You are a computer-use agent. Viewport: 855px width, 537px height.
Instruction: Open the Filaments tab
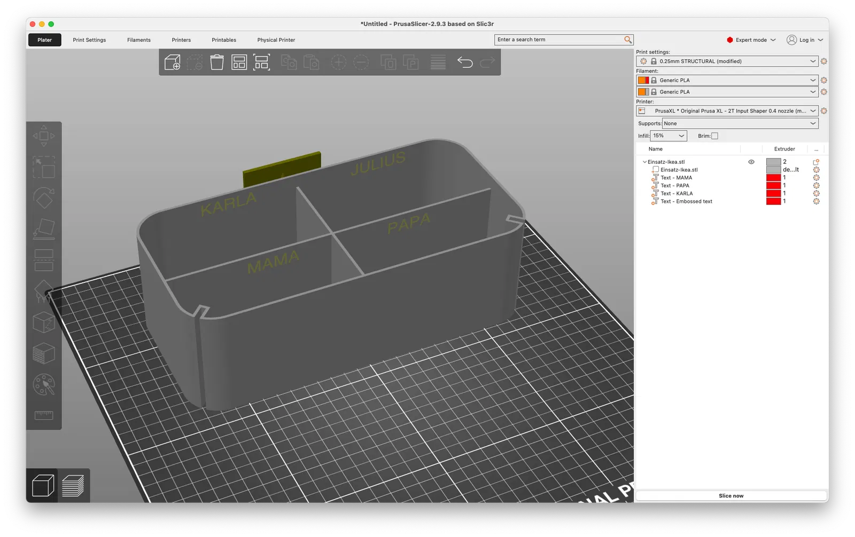tap(139, 40)
